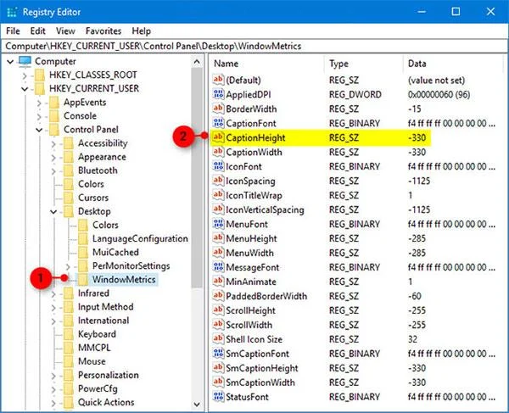Viewport: 509px width, 413px height.
Task: Click the Registry Editor title bar icon
Action: pyautogui.click(x=12, y=13)
